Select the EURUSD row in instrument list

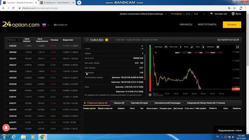pos(43,46)
